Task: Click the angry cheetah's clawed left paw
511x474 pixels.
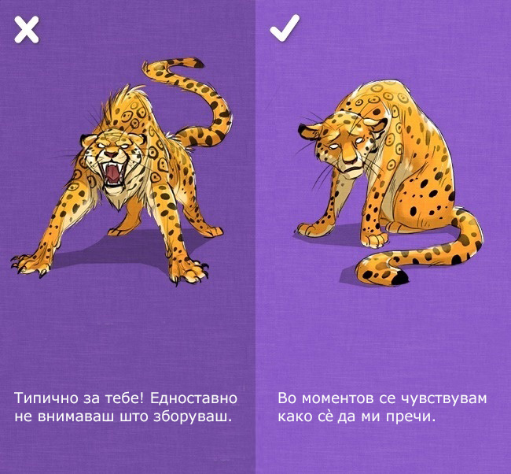Action: (x=29, y=264)
